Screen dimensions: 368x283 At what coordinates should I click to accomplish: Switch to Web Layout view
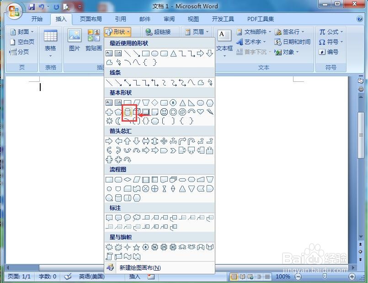coord(251,277)
